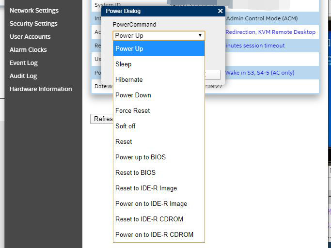This screenshot has width=331, height=248.
Task: Click the session timeout link
Action: [x=255, y=46]
